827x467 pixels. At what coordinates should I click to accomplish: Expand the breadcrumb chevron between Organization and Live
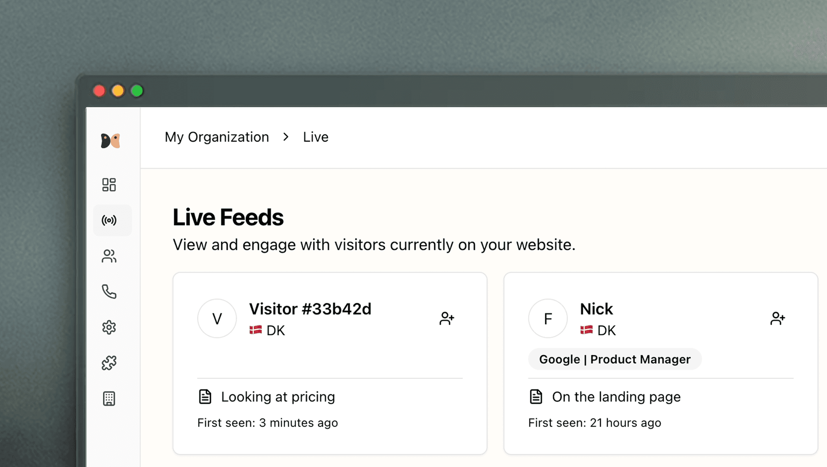[286, 137]
